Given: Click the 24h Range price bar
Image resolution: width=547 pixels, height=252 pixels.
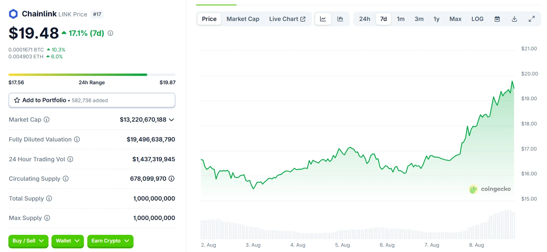Looking at the screenshot, I should point(92,74).
